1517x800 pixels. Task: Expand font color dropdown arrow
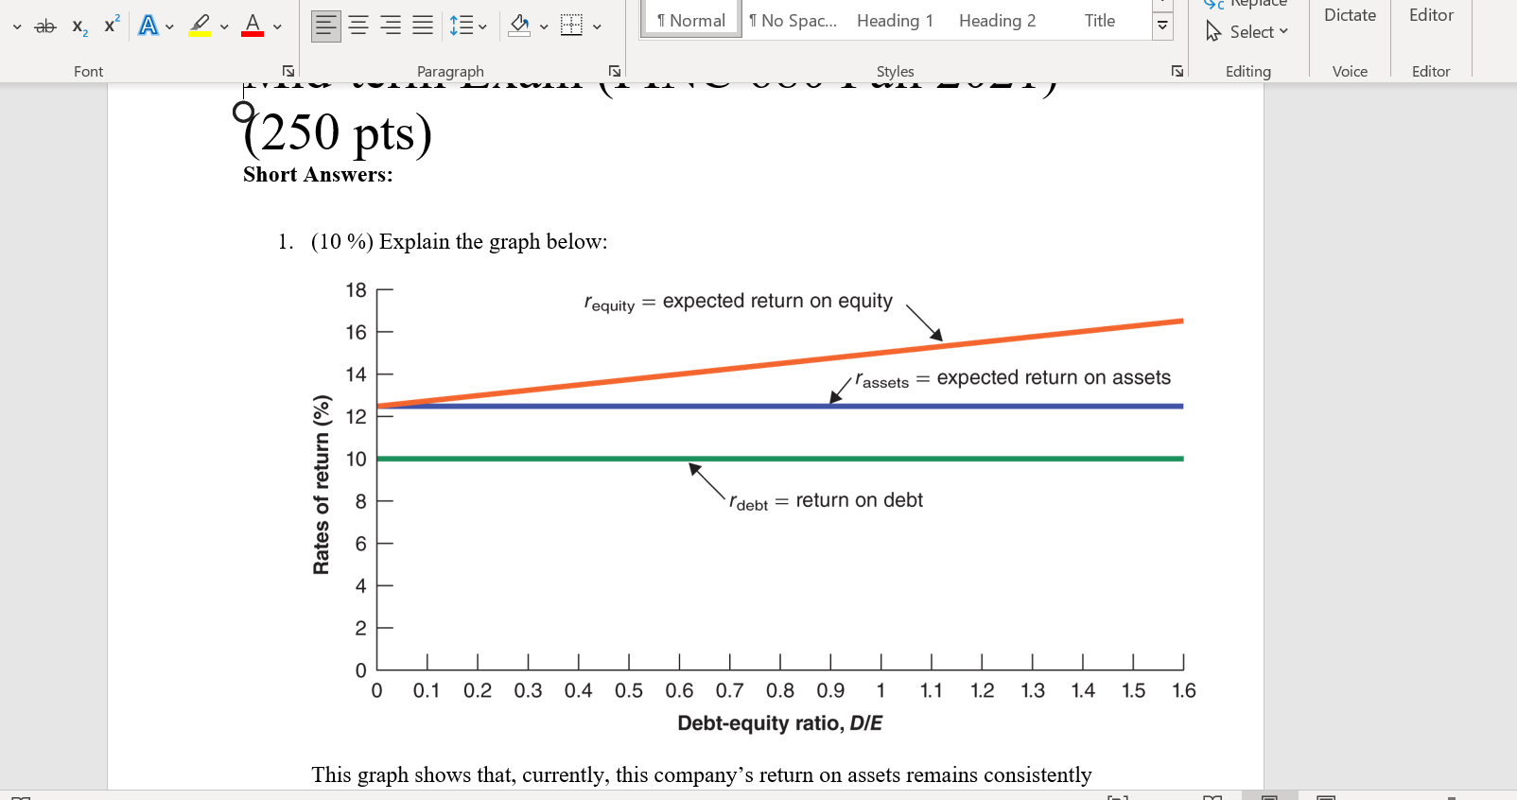(x=277, y=26)
